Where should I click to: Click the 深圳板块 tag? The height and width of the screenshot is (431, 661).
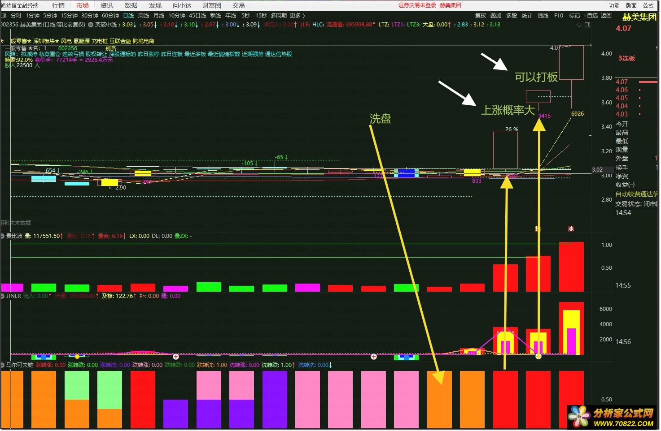point(44,41)
